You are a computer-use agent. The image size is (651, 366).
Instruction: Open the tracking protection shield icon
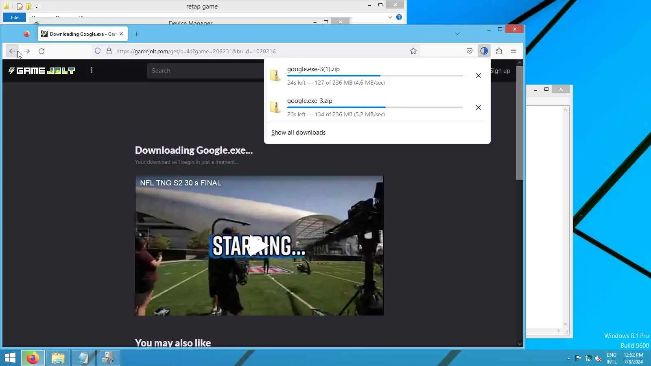click(98, 51)
